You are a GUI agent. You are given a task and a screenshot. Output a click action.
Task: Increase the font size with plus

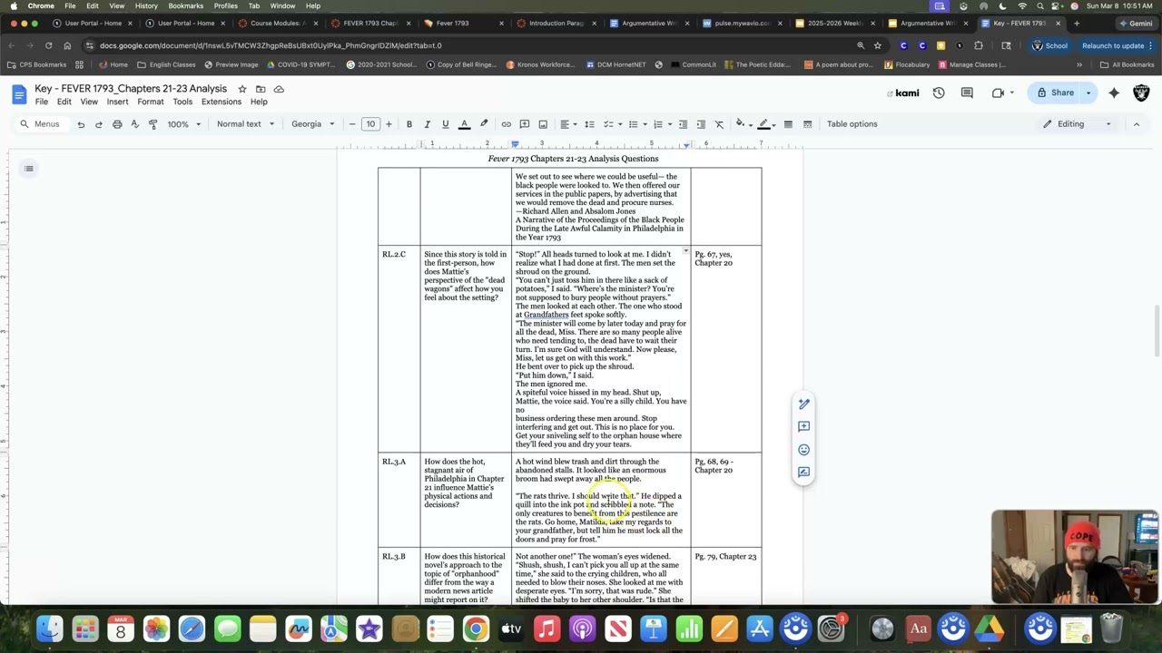click(x=389, y=124)
